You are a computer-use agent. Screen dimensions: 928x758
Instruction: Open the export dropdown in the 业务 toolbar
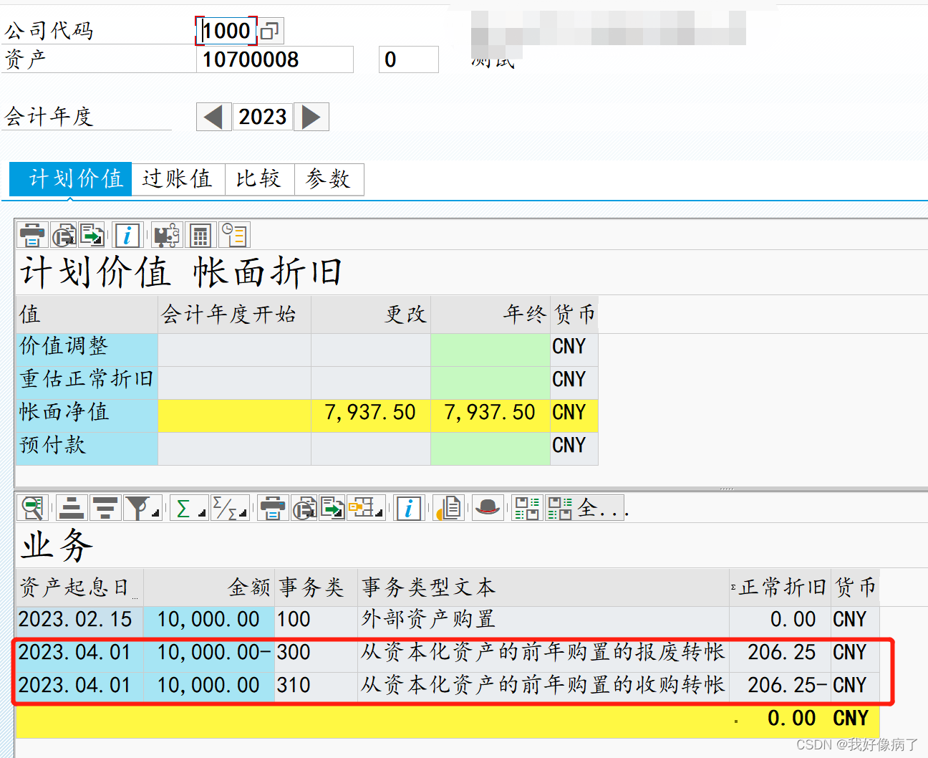point(332,508)
